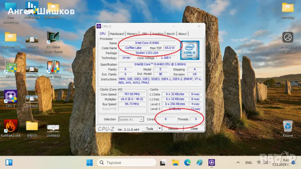
Task: Click the Microsoft Edge taskbar icon
Action: [x=187, y=163]
